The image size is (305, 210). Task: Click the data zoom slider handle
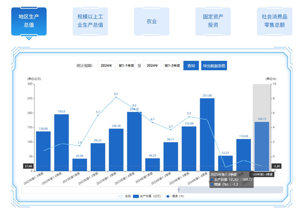[x=178, y=190]
